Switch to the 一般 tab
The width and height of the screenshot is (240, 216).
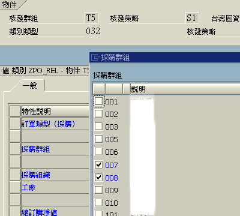click(x=30, y=86)
